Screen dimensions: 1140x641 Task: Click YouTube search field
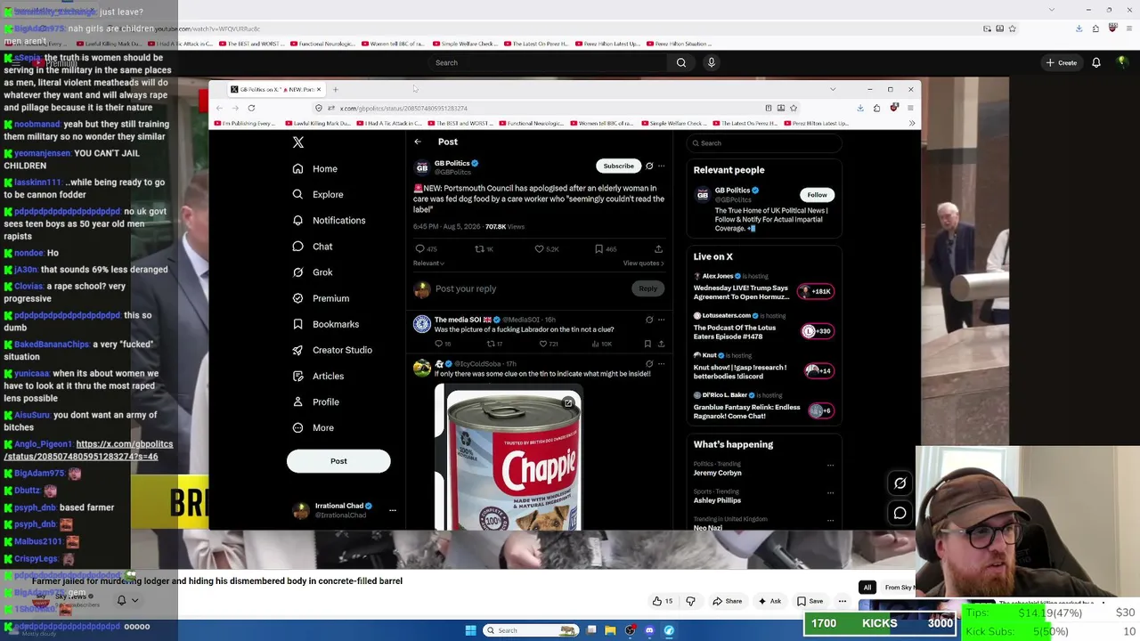[547, 63]
